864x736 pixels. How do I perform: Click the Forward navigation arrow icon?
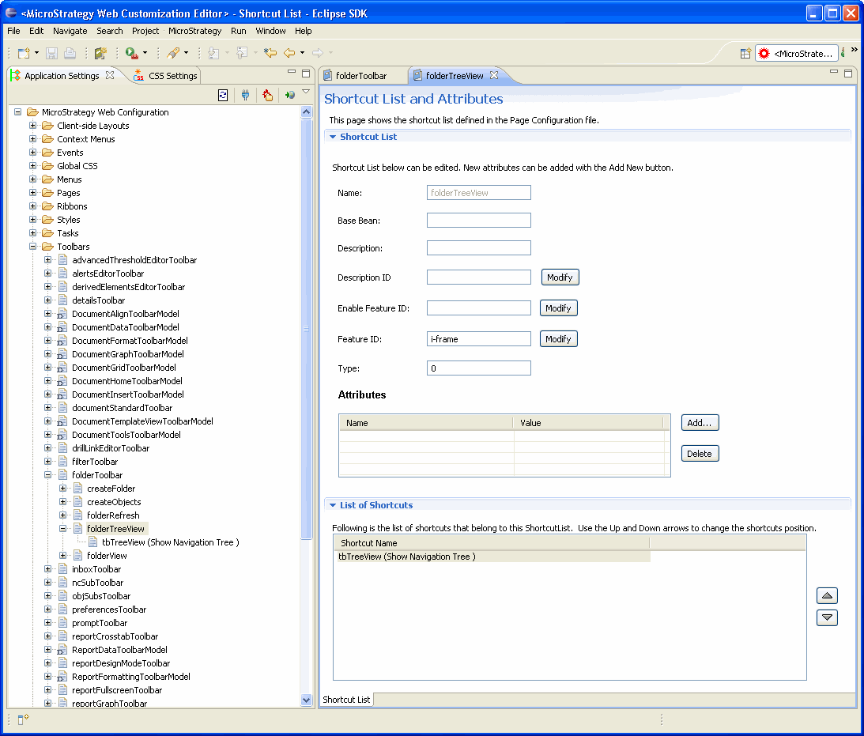coord(318,53)
